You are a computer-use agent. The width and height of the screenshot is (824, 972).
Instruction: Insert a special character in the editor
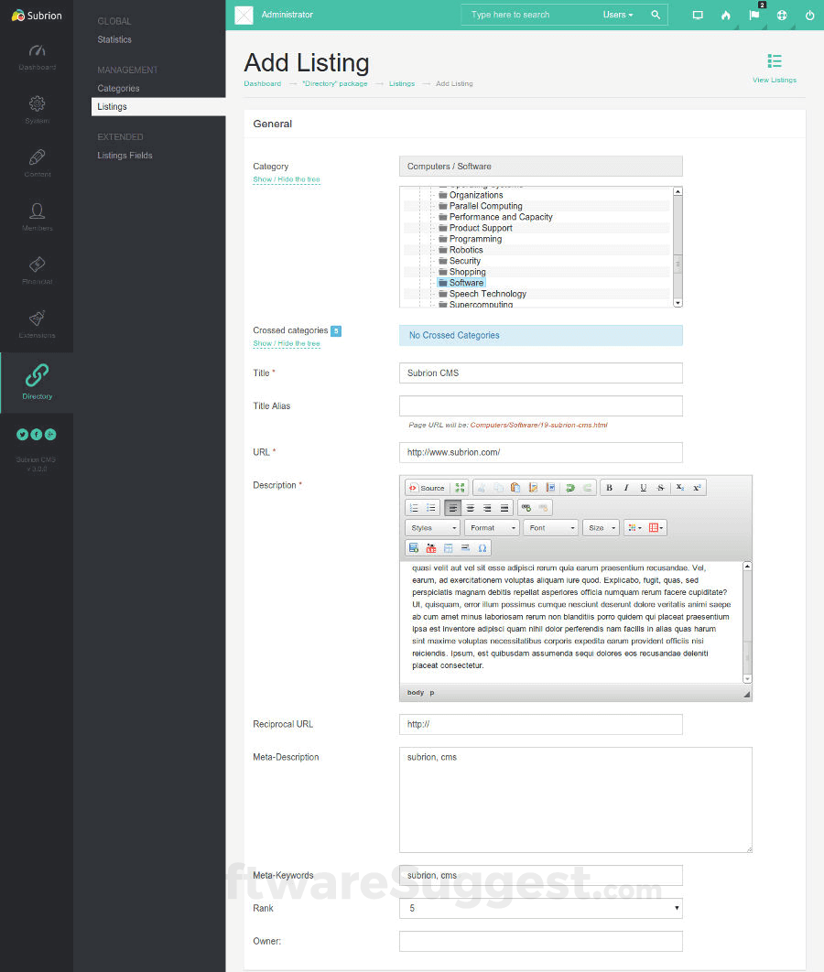(482, 547)
